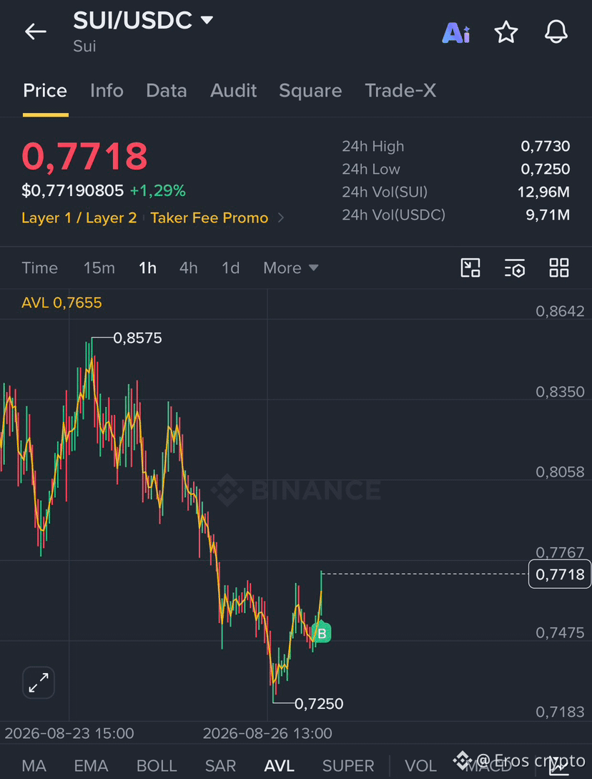The image size is (592, 779).
Task: Open the Square tab
Action: 310,90
